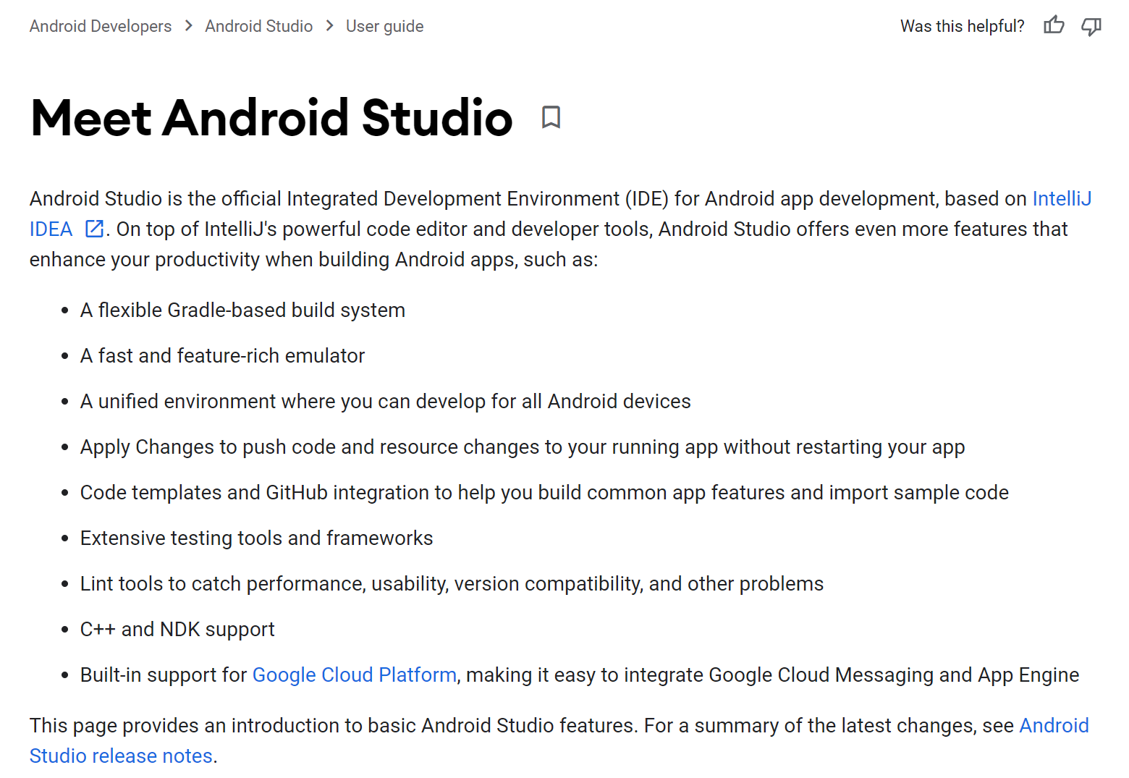Open the Android Developers breadcrumb
The width and height of the screenshot is (1129, 778).
tap(101, 26)
